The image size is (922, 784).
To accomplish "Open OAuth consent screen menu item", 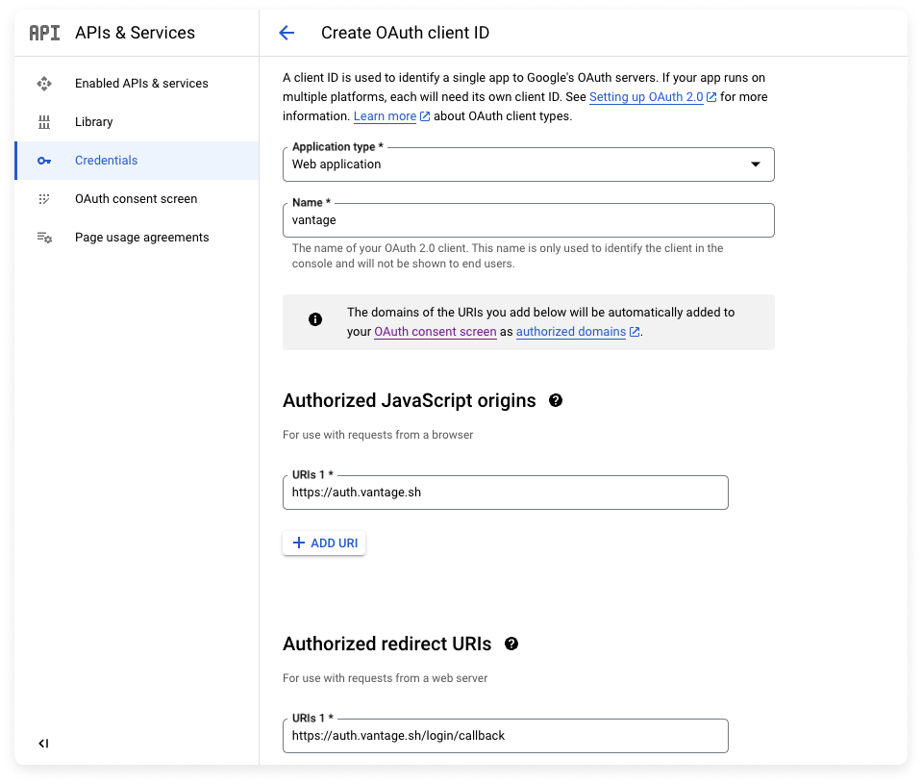I will click(x=137, y=199).
